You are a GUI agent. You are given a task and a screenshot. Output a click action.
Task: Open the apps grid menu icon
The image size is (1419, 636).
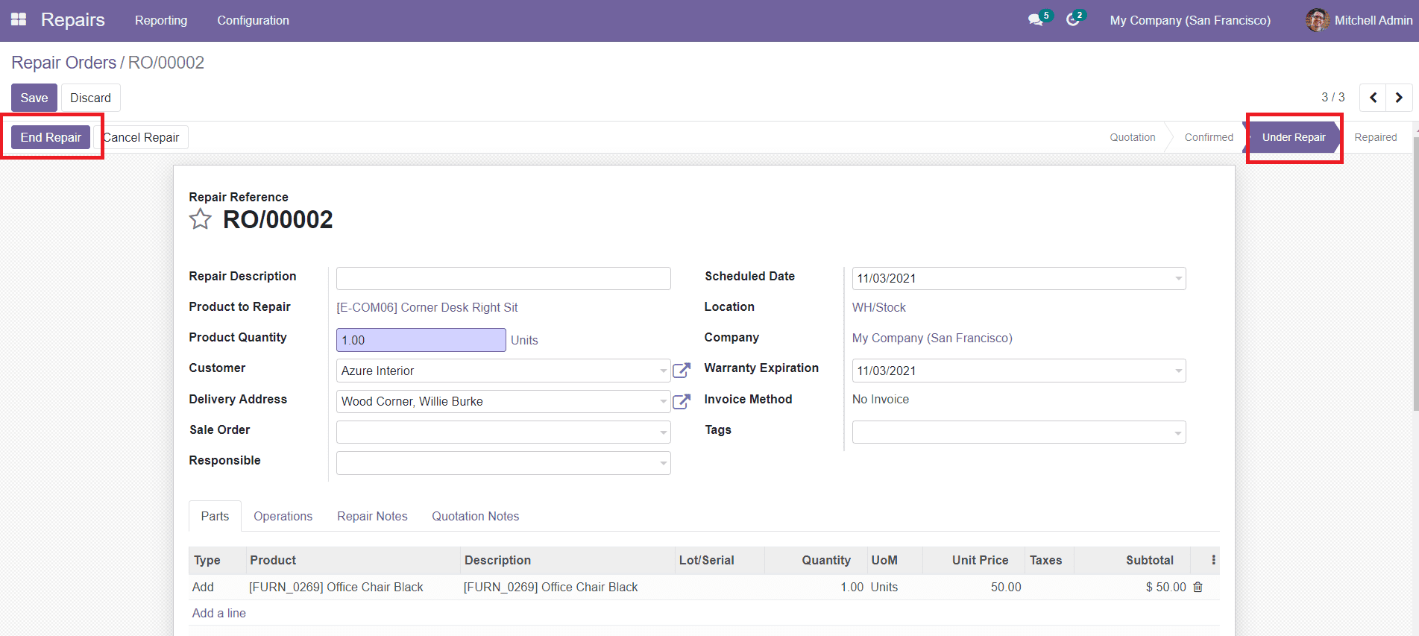(x=19, y=20)
